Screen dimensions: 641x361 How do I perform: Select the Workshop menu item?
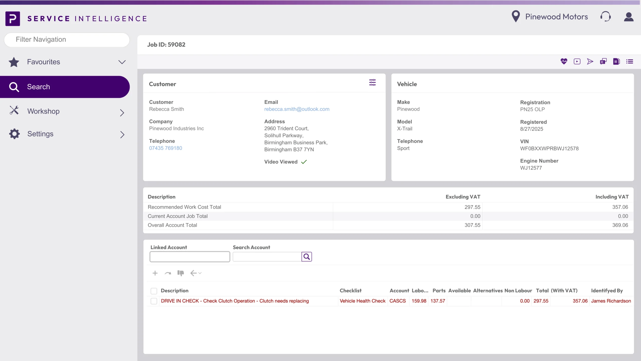(x=65, y=111)
